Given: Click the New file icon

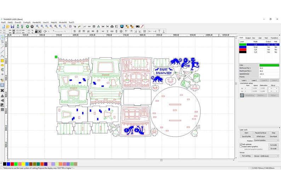Looking at the screenshot, I should pyautogui.click(x=4, y=27).
